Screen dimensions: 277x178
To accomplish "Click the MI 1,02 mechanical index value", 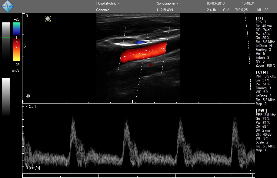I will [263, 10].
